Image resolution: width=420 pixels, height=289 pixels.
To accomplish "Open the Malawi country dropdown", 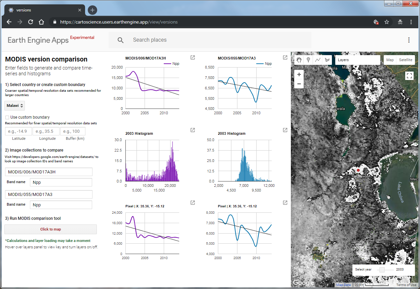I will (15, 106).
